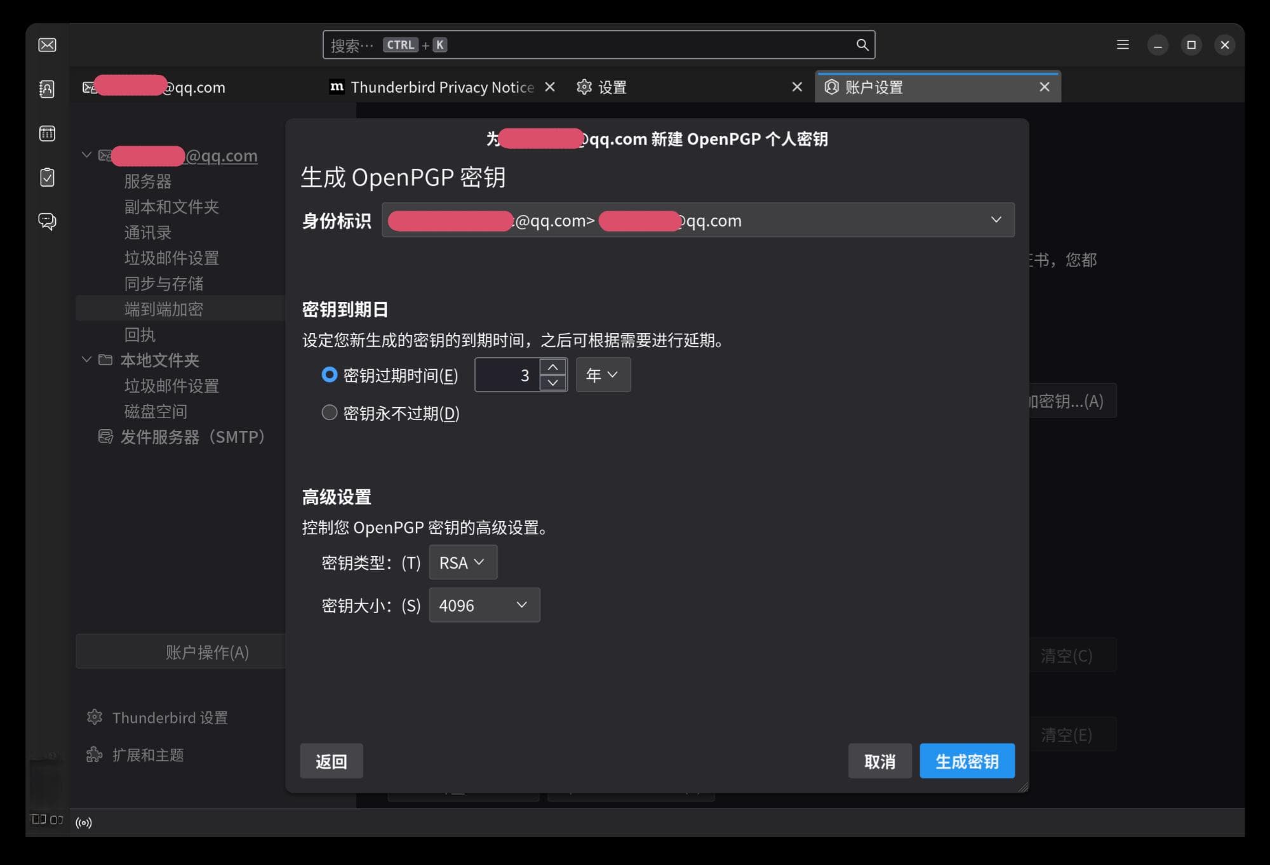The height and width of the screenshot is (865, 1270).
Task: Click the online status icon in status bar
Action: click(84, 822)
